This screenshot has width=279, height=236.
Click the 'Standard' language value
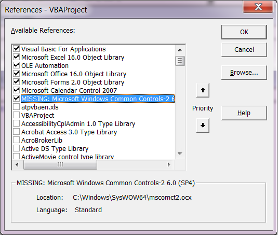pyautogui.click(x=89, y=211)
